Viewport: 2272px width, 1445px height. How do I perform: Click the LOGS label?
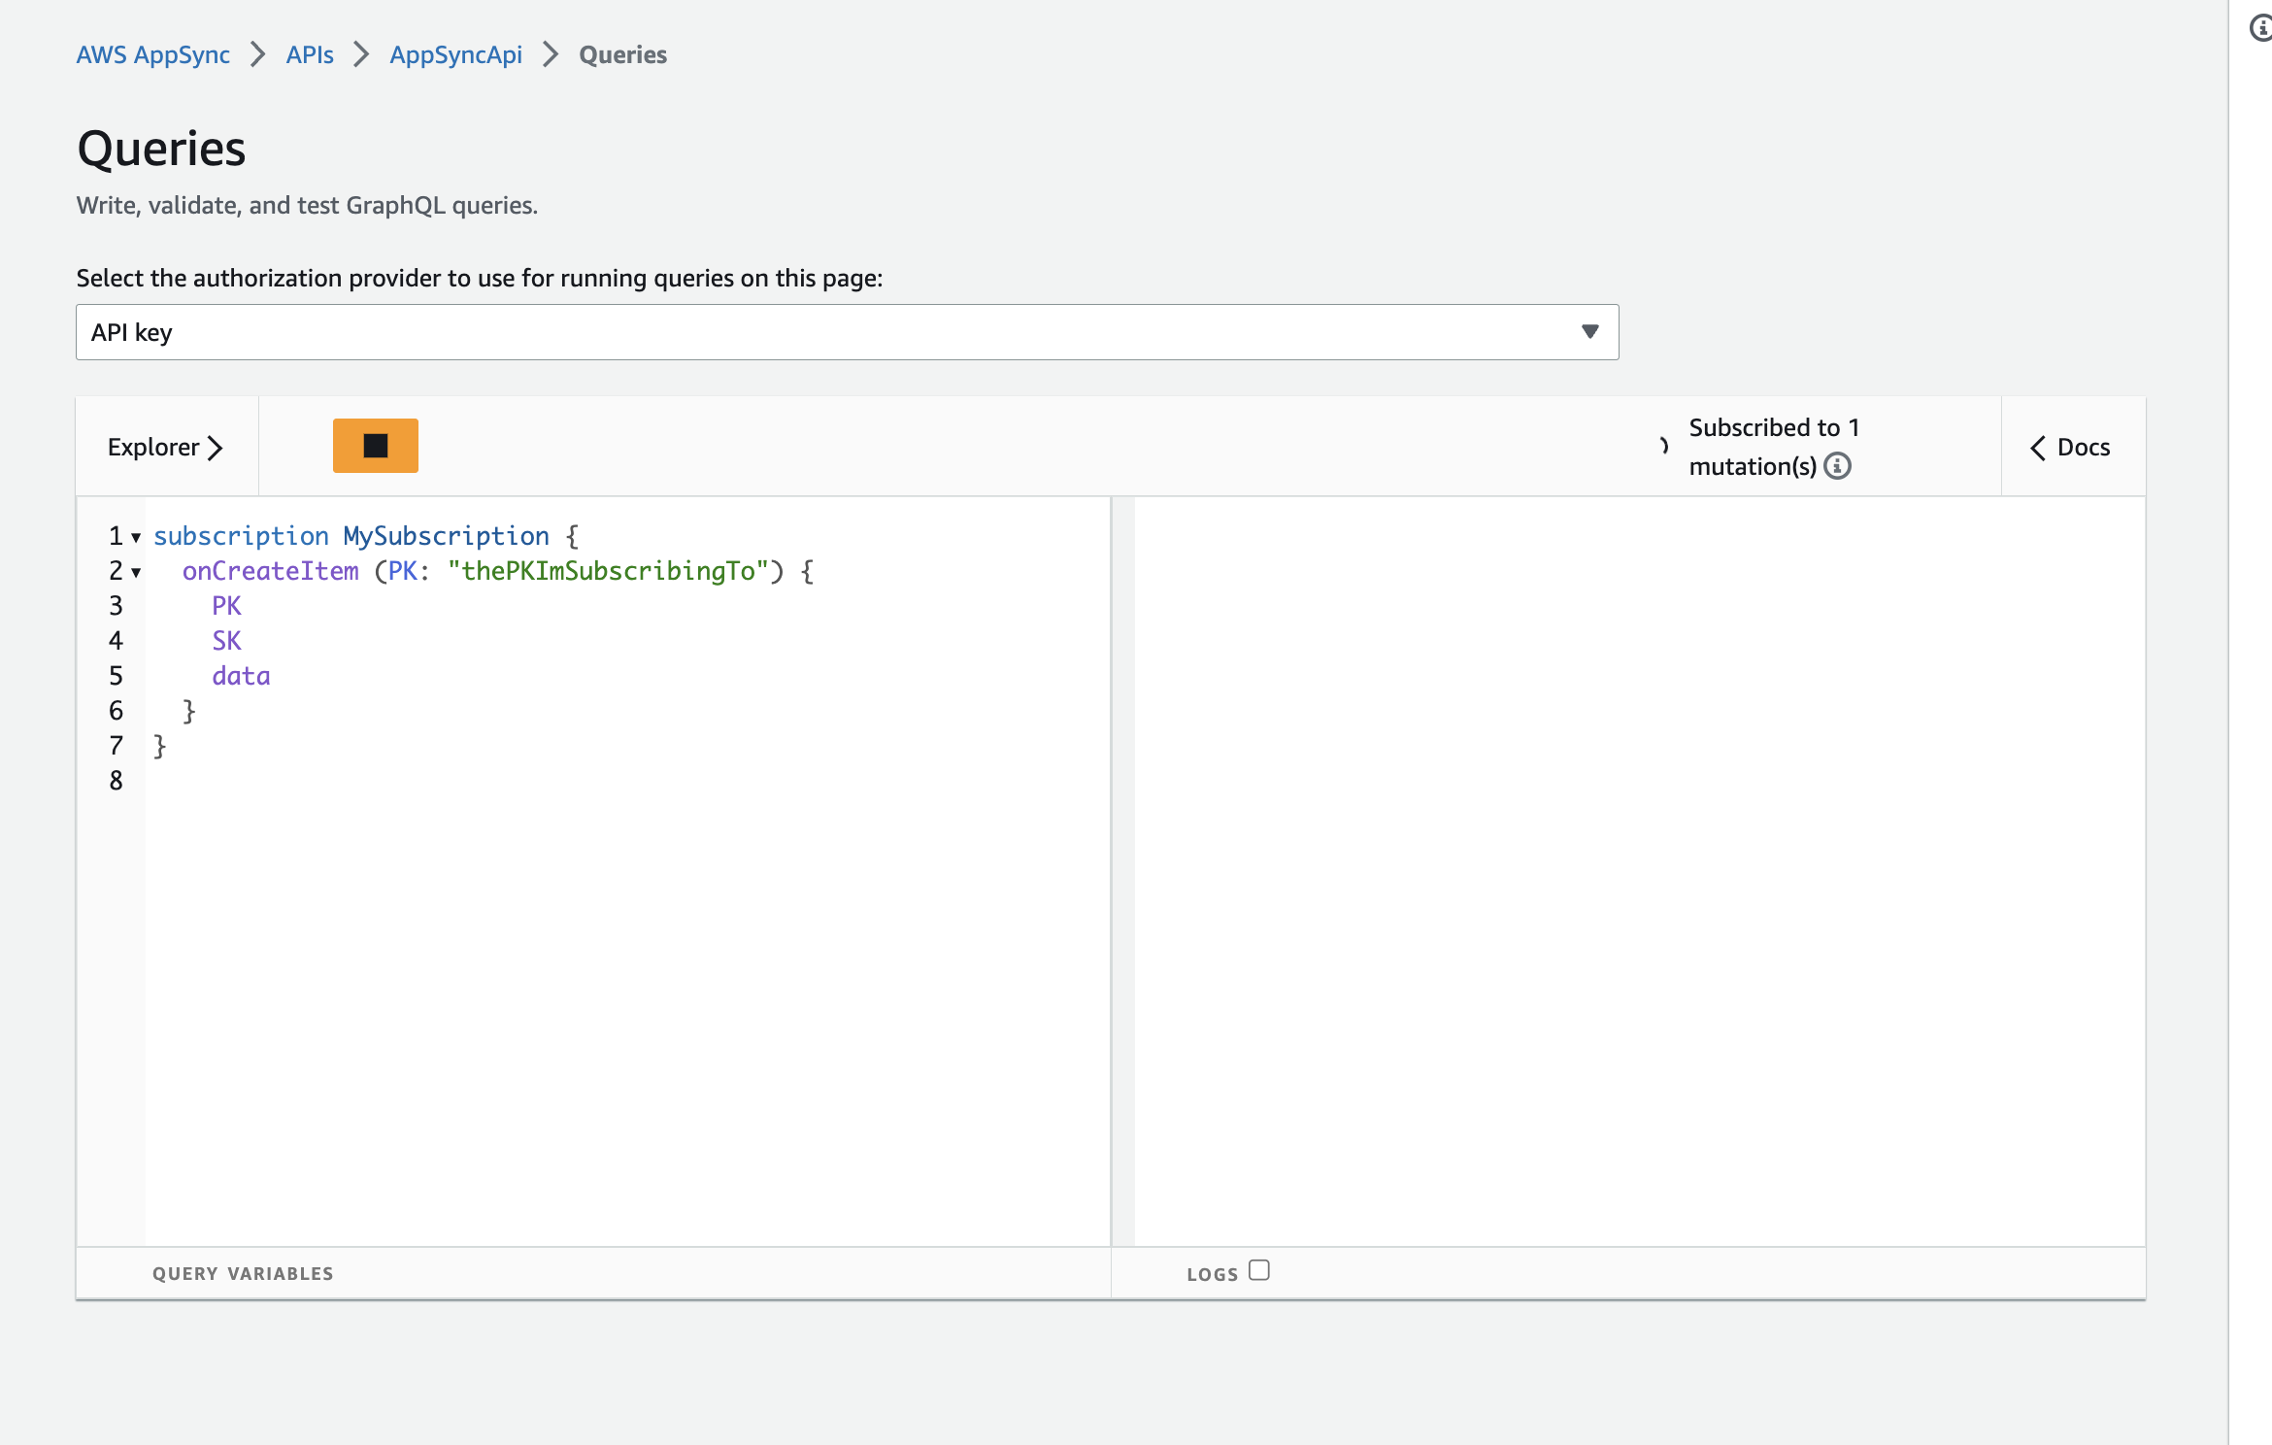click(1212, 1274)
